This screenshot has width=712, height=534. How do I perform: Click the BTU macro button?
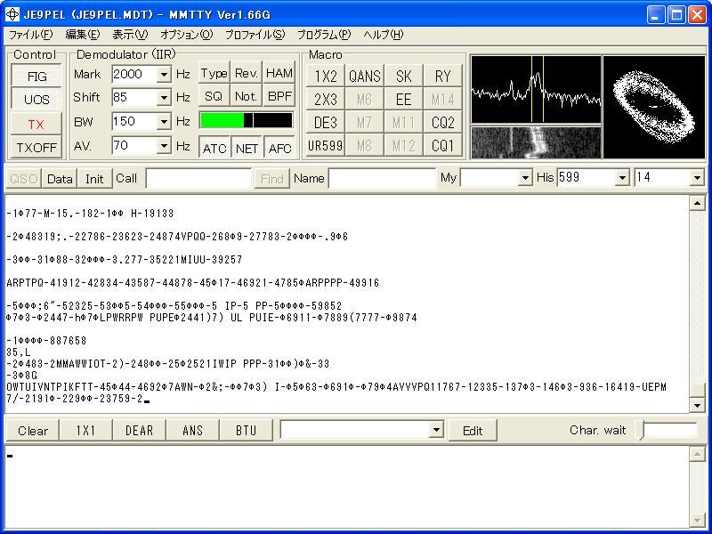pos(247,431)
